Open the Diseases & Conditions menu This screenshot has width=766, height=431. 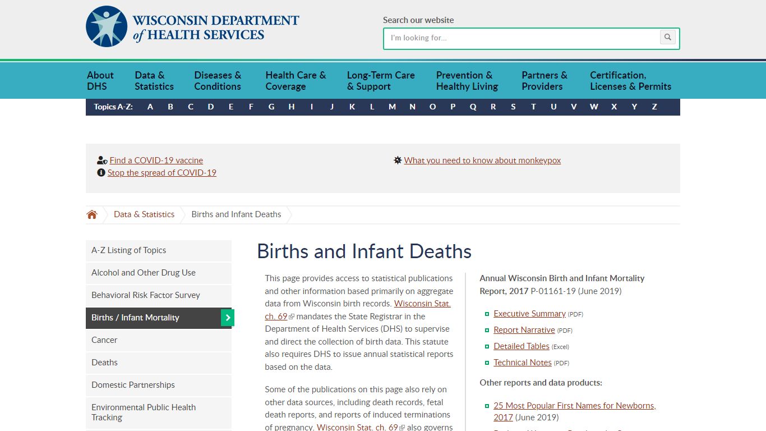(x=218, y=81)
